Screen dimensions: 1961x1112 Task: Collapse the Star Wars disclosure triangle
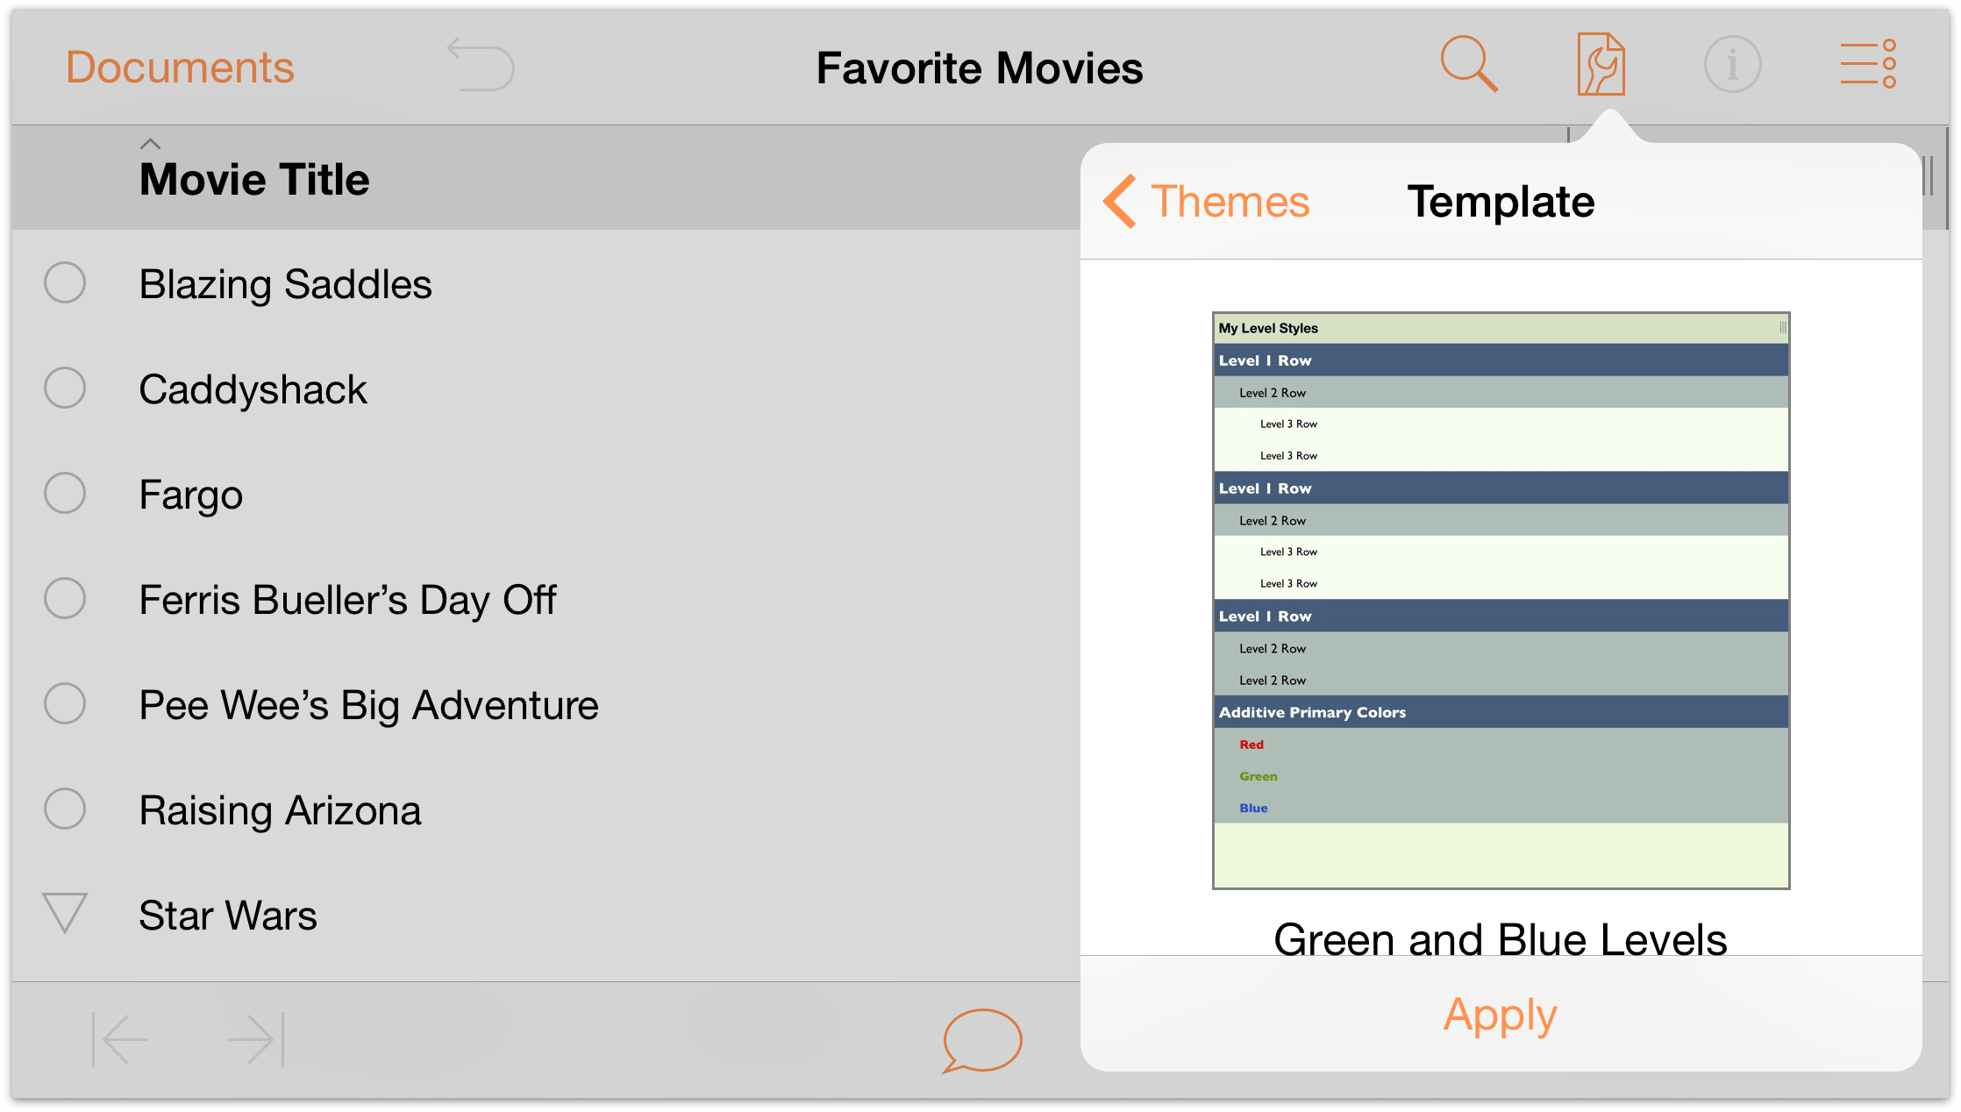pyautogui.click(x=65, y=913)
